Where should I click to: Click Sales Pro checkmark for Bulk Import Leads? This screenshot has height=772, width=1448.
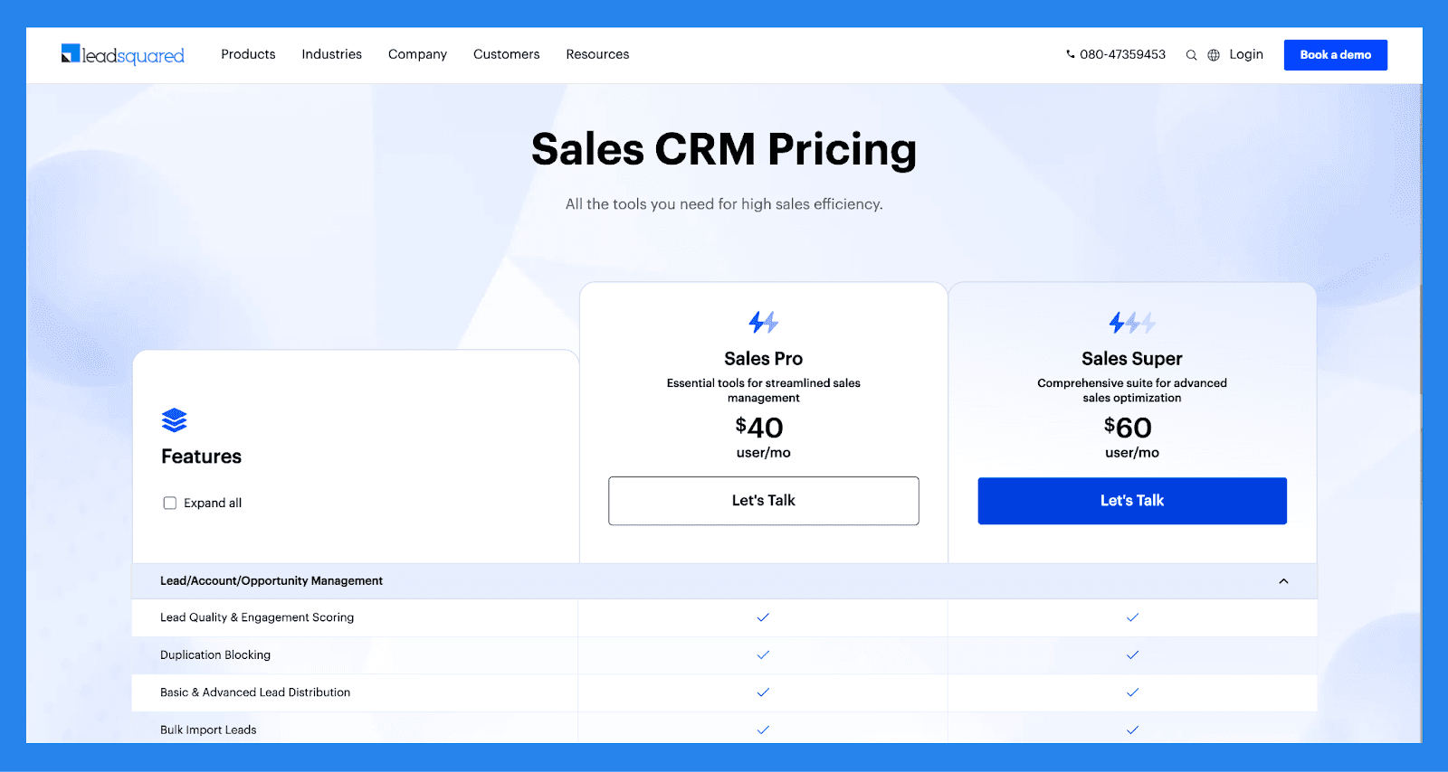[x=763, y=730]
